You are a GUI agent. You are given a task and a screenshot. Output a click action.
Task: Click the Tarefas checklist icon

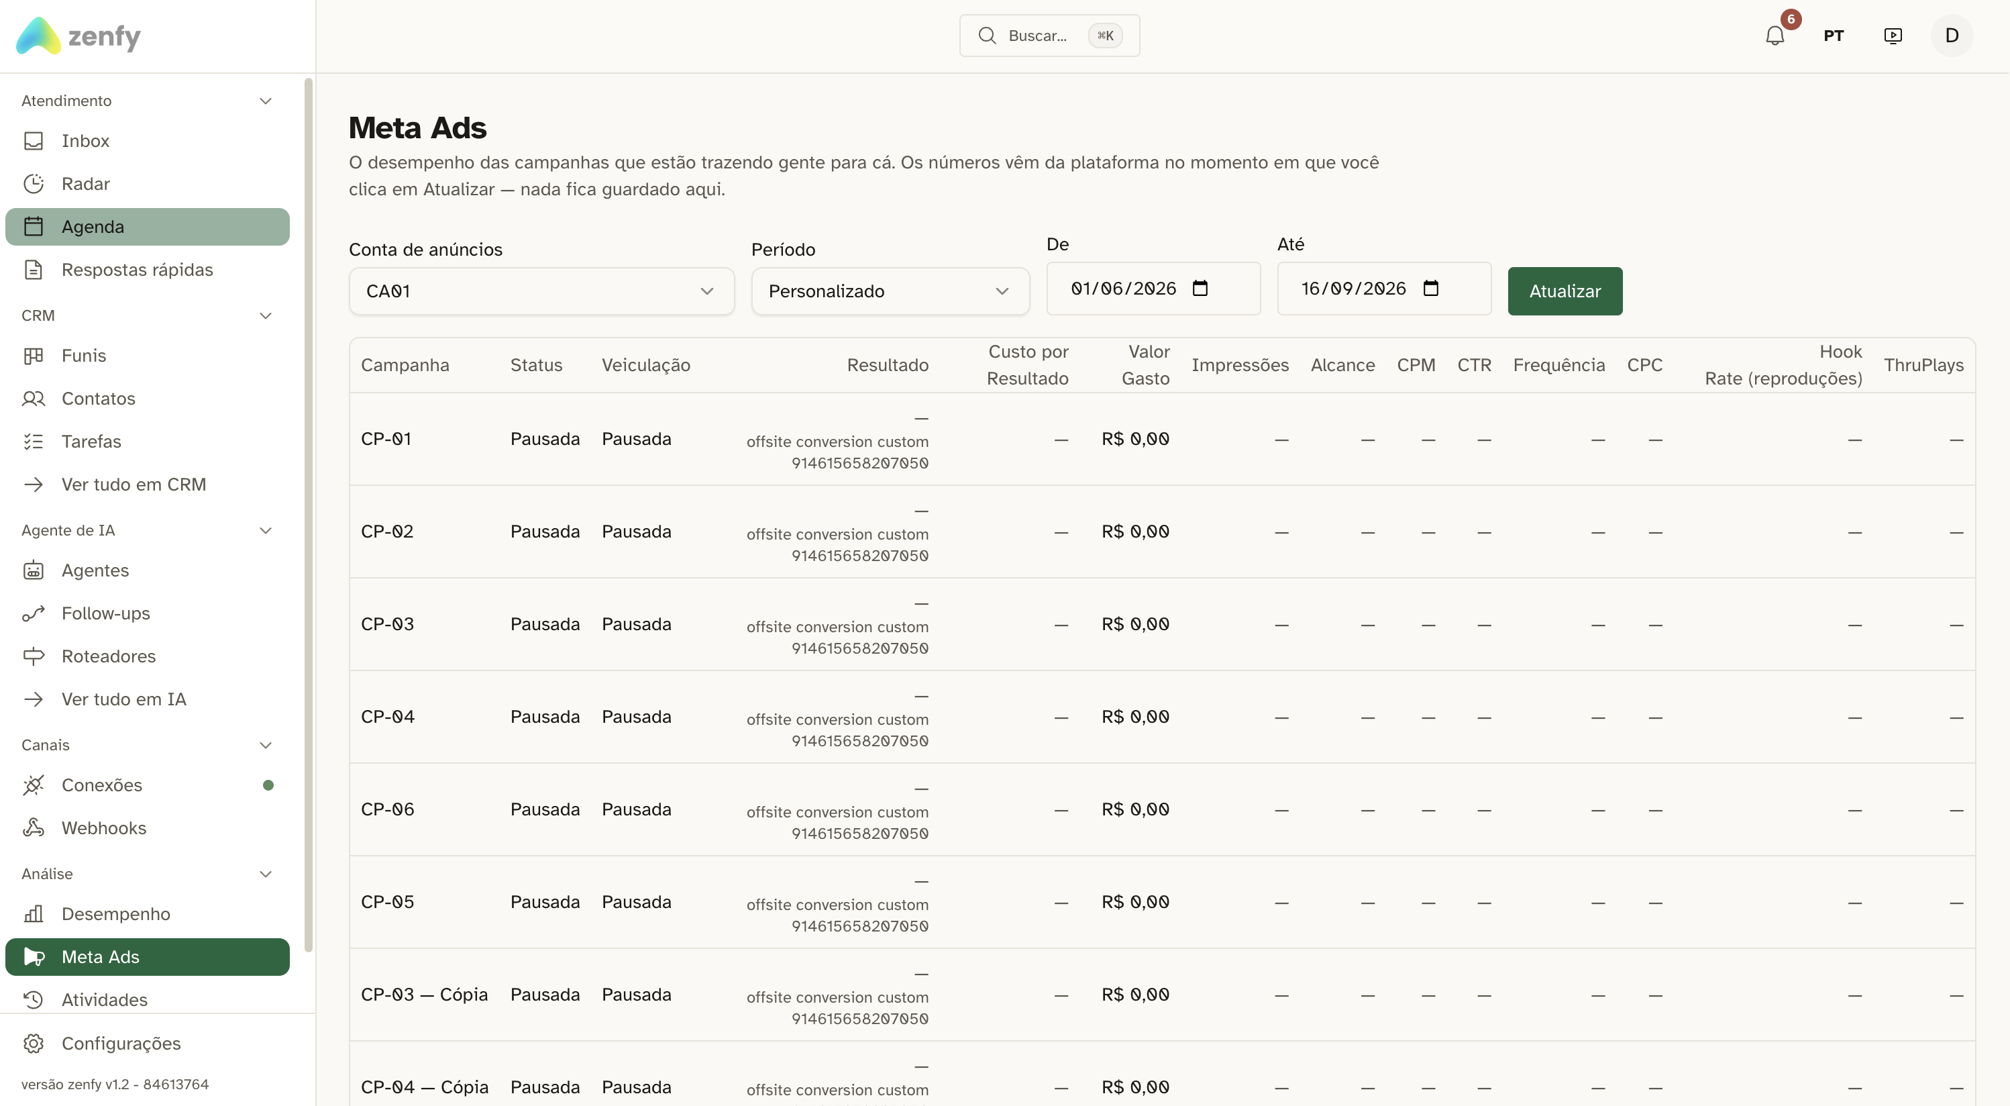[x=34, y=442]
